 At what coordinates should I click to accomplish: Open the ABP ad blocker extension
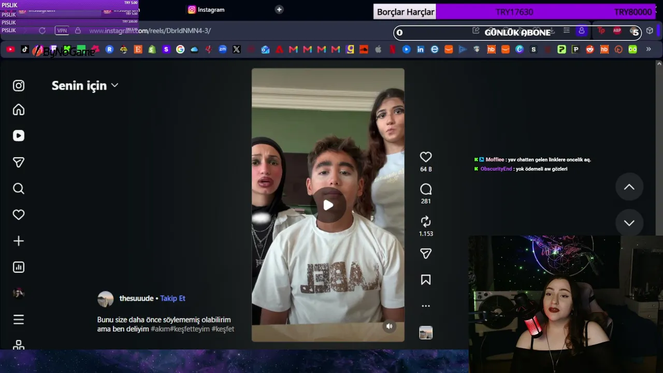(617, 31)
